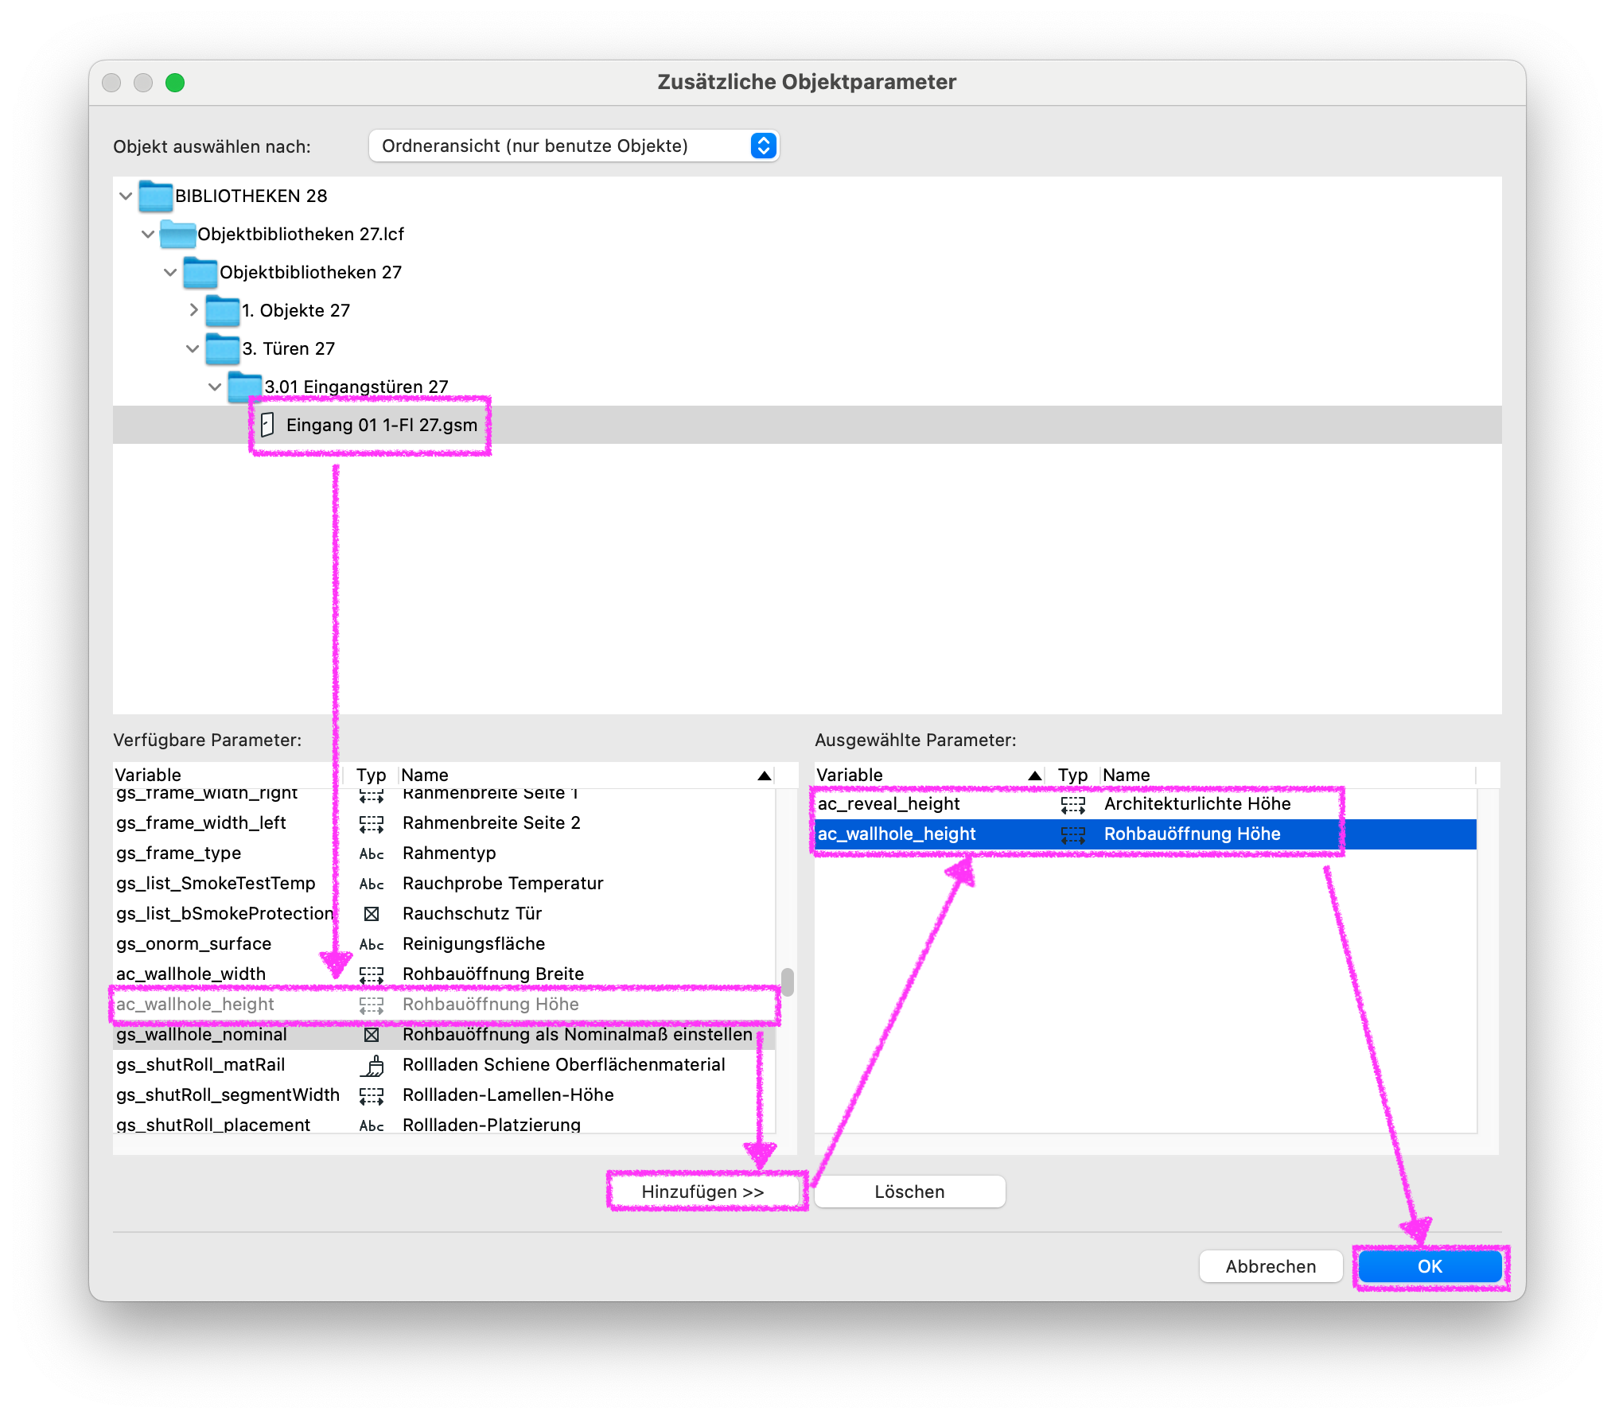The height and width of the screenshot is (1419, 1615).
Task: Select Rollladen-Platzierung parameter row
Action: (444, 1124)
